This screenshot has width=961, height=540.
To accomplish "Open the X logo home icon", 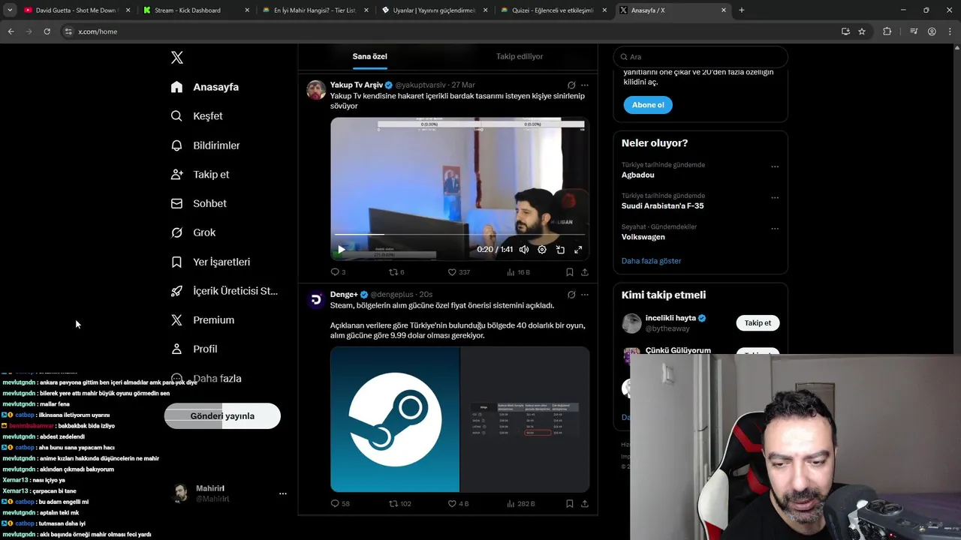I will pyautogui.click(x=176, y=58).
